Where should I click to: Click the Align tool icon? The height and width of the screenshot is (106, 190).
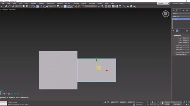(x=102, y=6)
